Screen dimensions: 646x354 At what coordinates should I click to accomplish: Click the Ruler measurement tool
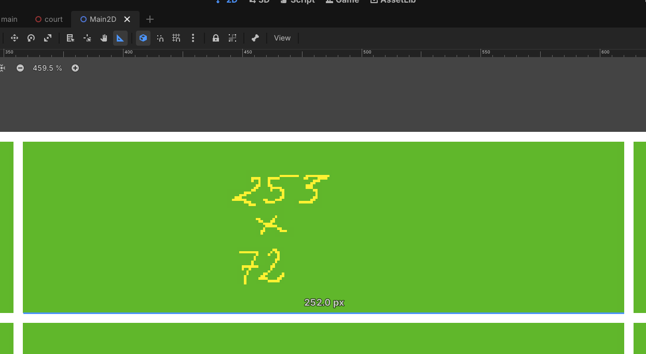pyautogui.click(x=120, y=38)
